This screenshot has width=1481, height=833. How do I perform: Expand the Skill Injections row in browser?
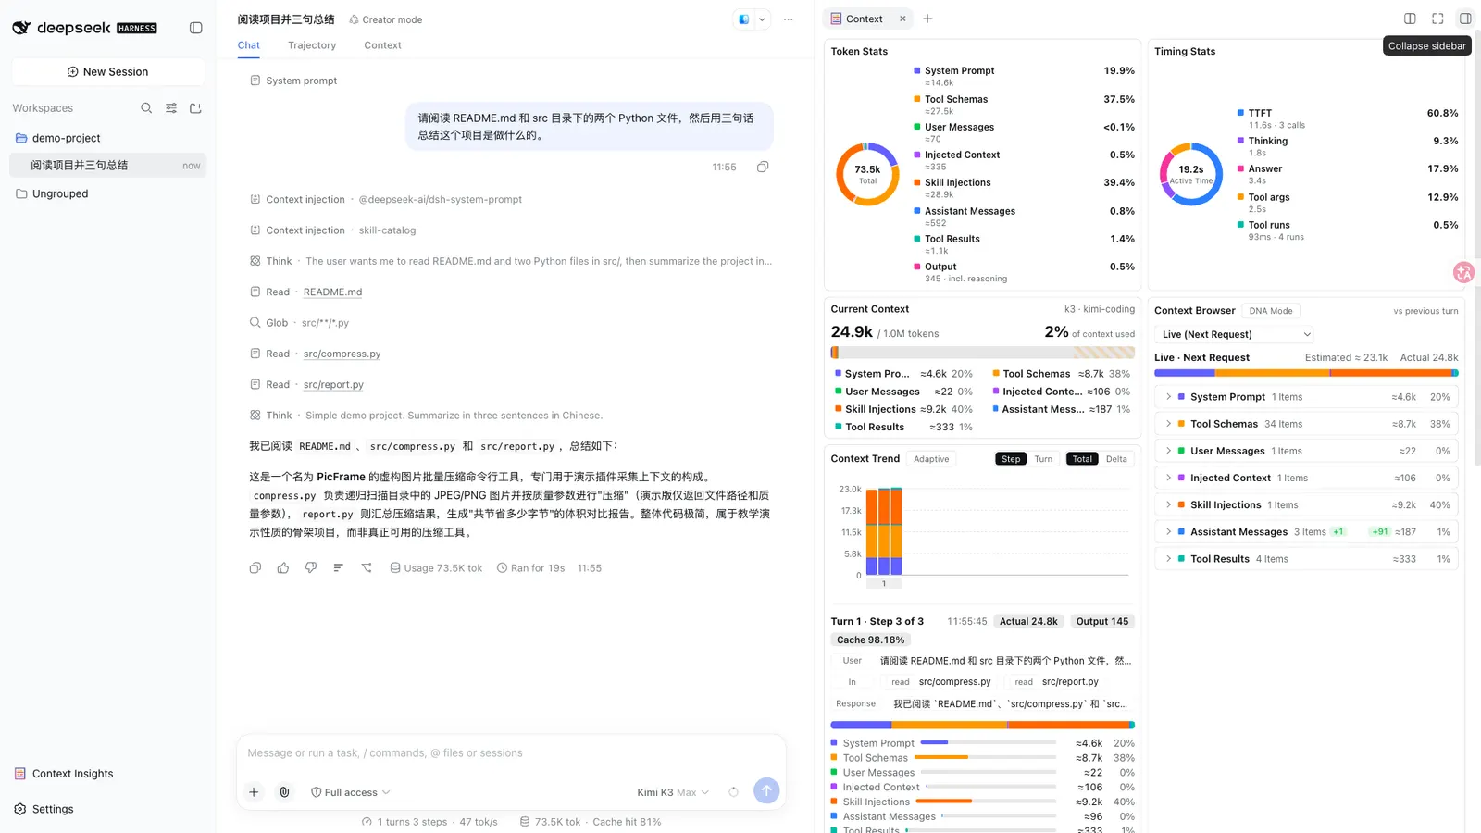point(1306,505)
